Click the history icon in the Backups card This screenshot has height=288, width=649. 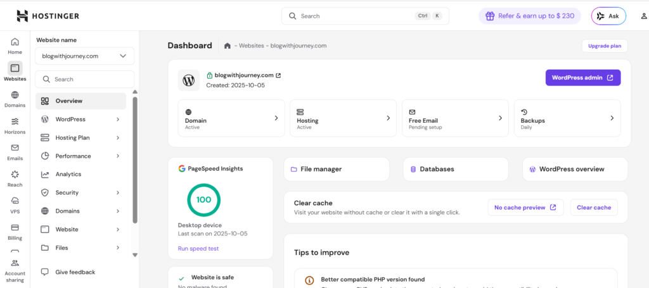pyautogui.click(x=524, y=112)
